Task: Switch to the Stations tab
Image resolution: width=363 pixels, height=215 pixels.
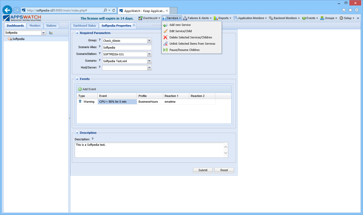Action: (51, 26)
